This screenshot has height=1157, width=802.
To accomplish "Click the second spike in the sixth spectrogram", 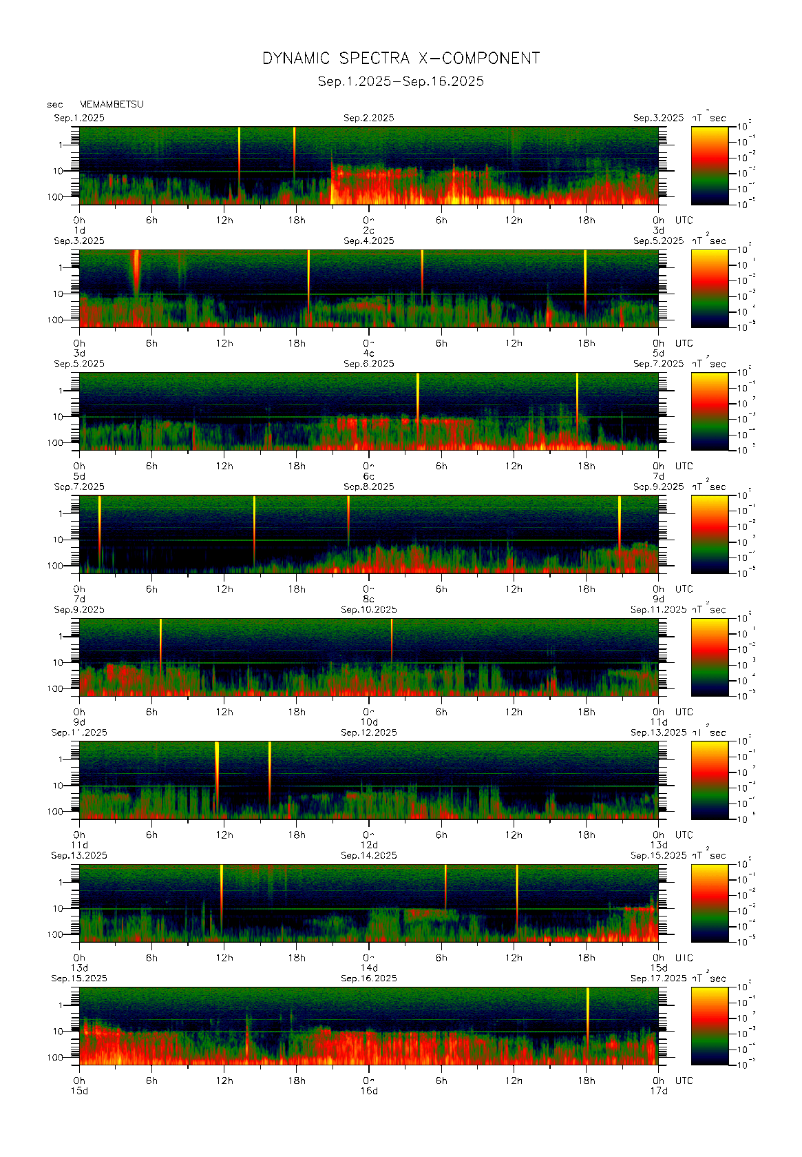I will (270, 768).
